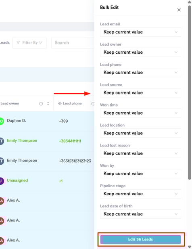The width and height of the screenshot is (192, 249).
Task: Select the green Emily Thompson lead owner
Action: (22, 140)
